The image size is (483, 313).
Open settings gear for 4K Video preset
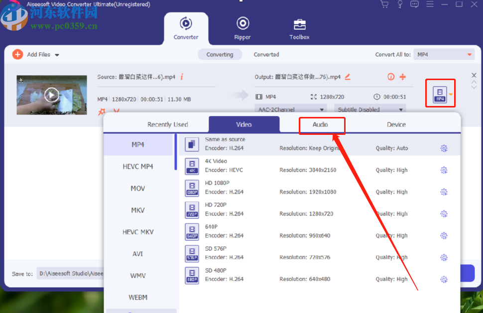click(444, 170)
